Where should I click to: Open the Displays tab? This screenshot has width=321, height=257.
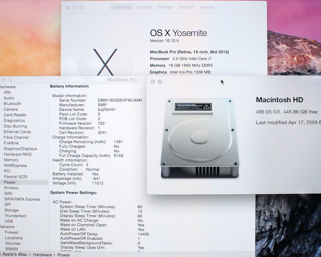144,7
